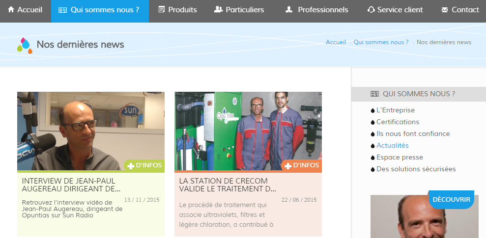This screenshot has width=486, height=238.
Task: Click the Le procédé de traitement description text
Action: pos(226,214)
